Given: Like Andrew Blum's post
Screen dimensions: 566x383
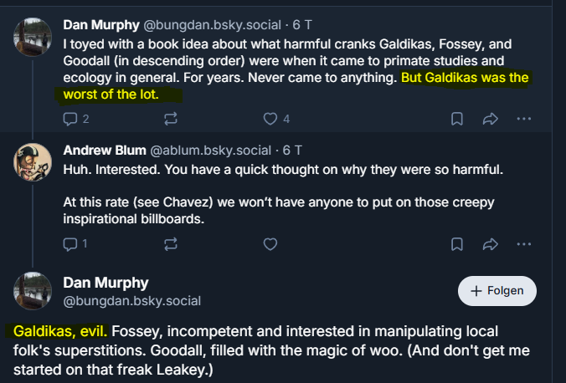Looking at the screenshot, I should (270, 244).
